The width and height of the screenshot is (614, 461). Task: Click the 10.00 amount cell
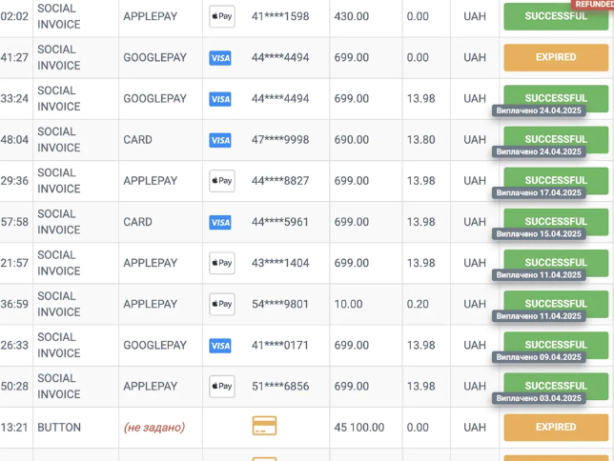348,305
